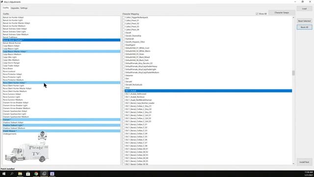Check the DLC1_Banuk_Civilian_F_01 checkbox
This screenshot has height=177, width=314.
pos(123,124)
